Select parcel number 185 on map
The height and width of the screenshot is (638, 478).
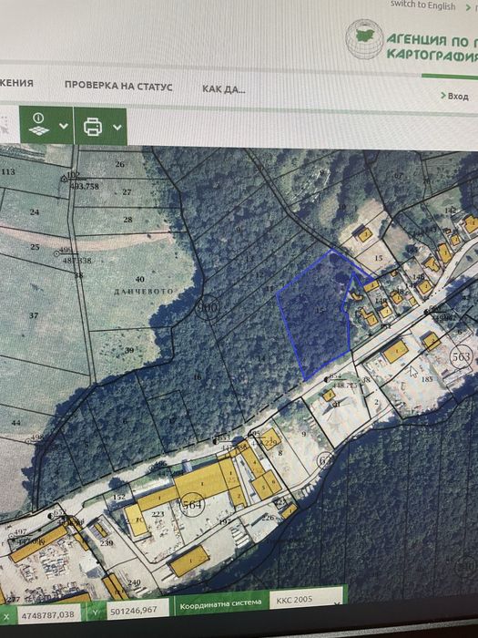pos(427,380)
